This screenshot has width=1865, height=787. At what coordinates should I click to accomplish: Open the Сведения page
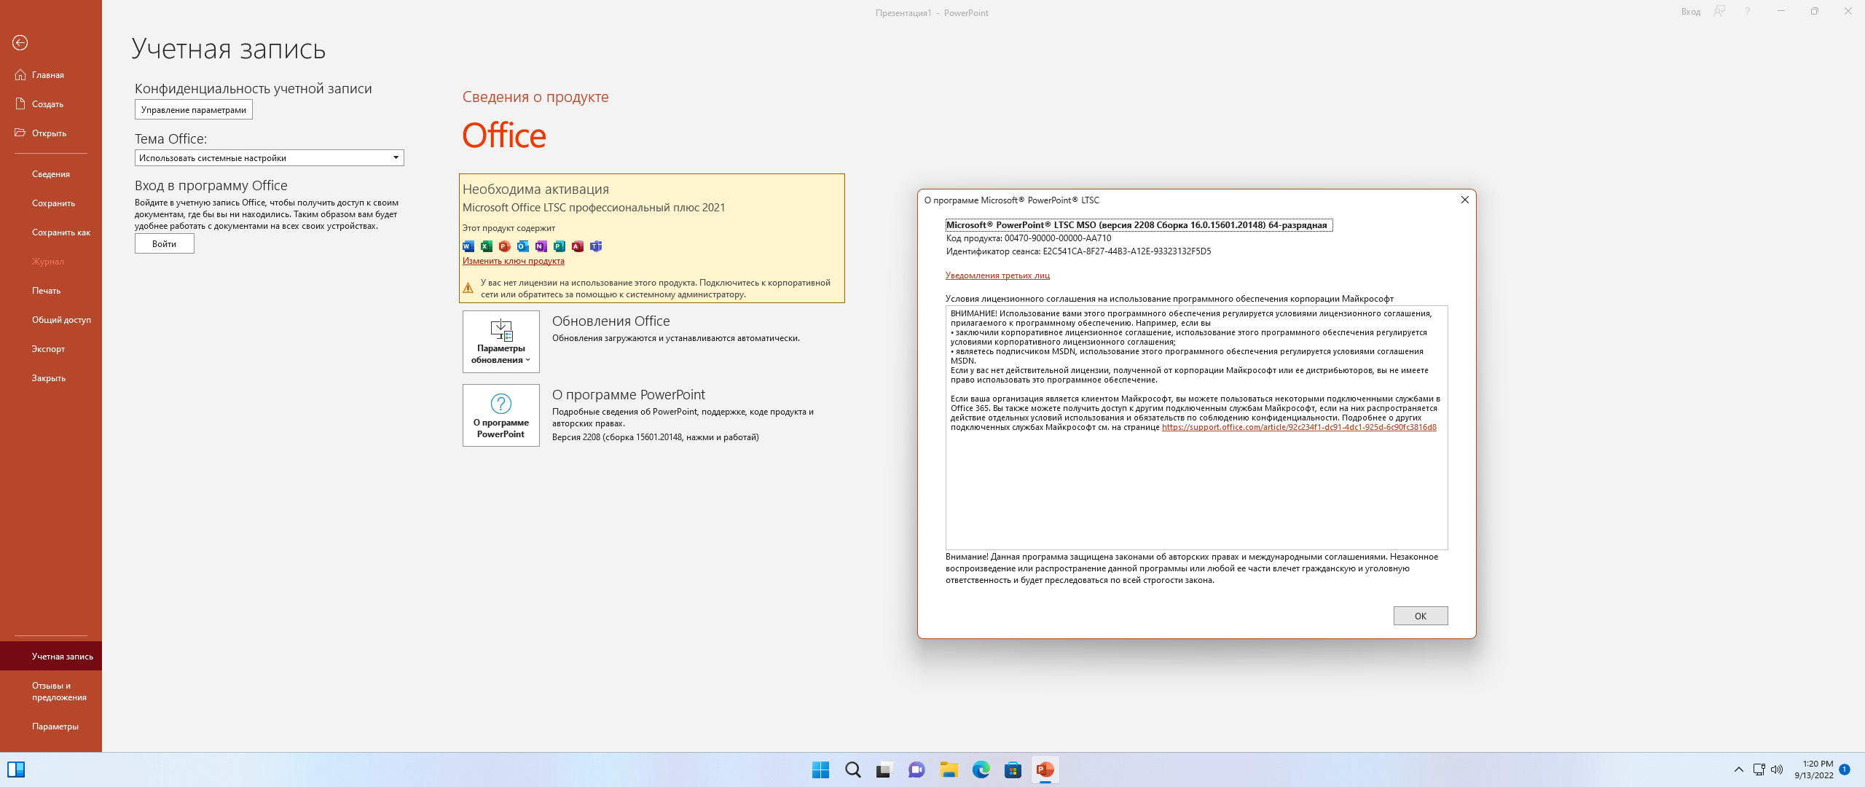[x=51, y=174]
